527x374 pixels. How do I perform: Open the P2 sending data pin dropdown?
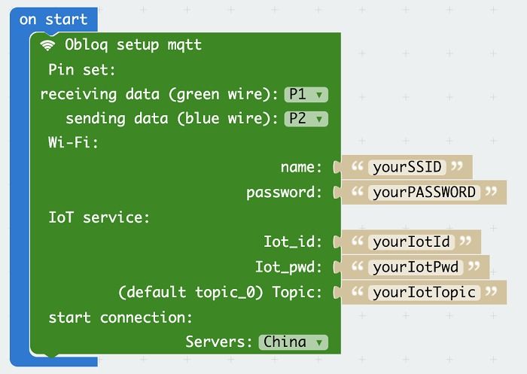coord(306,119)
